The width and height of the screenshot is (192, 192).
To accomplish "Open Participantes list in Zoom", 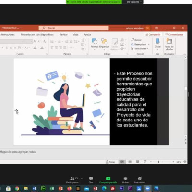I will click(72, 180).
